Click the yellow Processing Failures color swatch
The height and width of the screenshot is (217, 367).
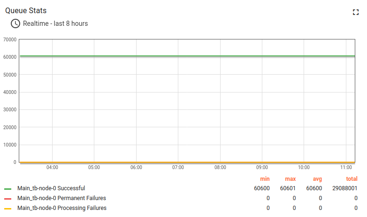pyautogui.click(x=8, y=209)
